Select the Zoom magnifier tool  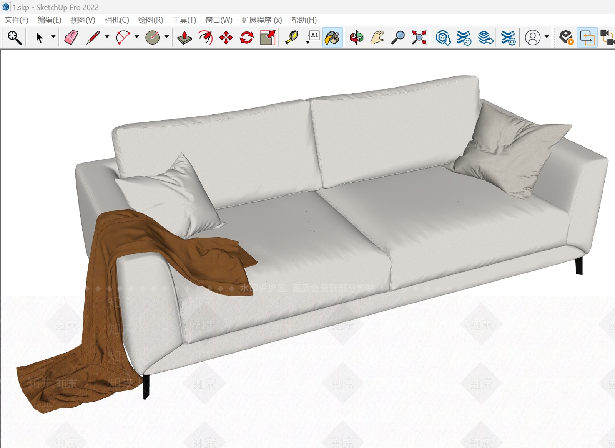398,38
